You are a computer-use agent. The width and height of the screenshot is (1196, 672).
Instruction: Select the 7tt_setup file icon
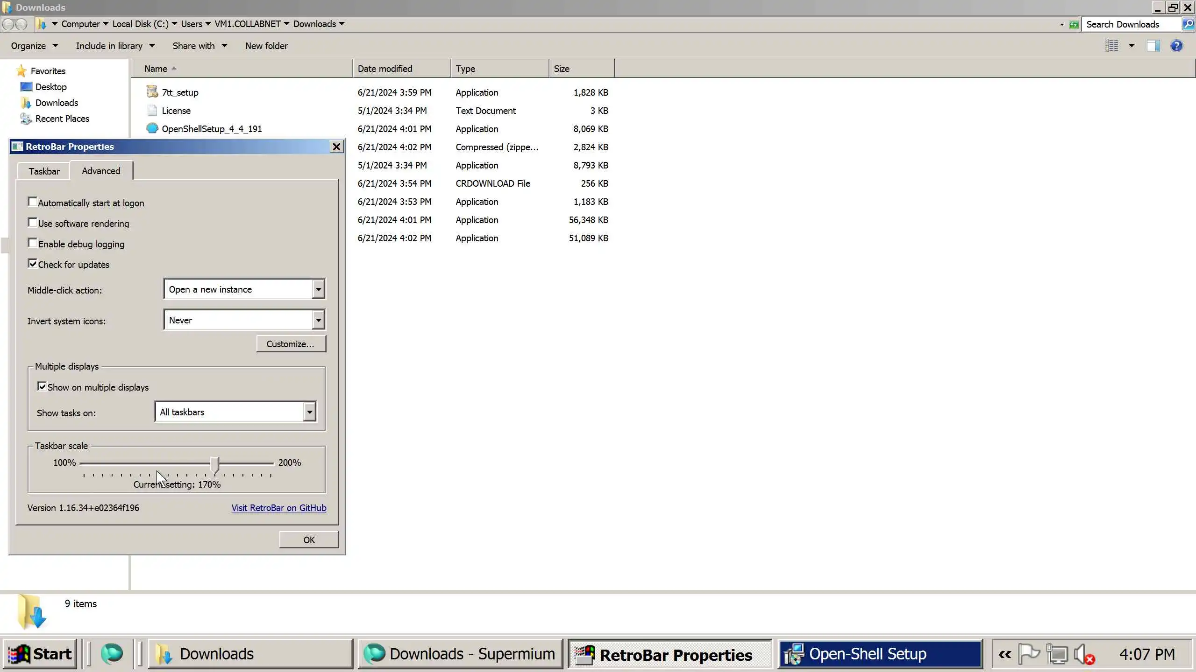[152, 92]
